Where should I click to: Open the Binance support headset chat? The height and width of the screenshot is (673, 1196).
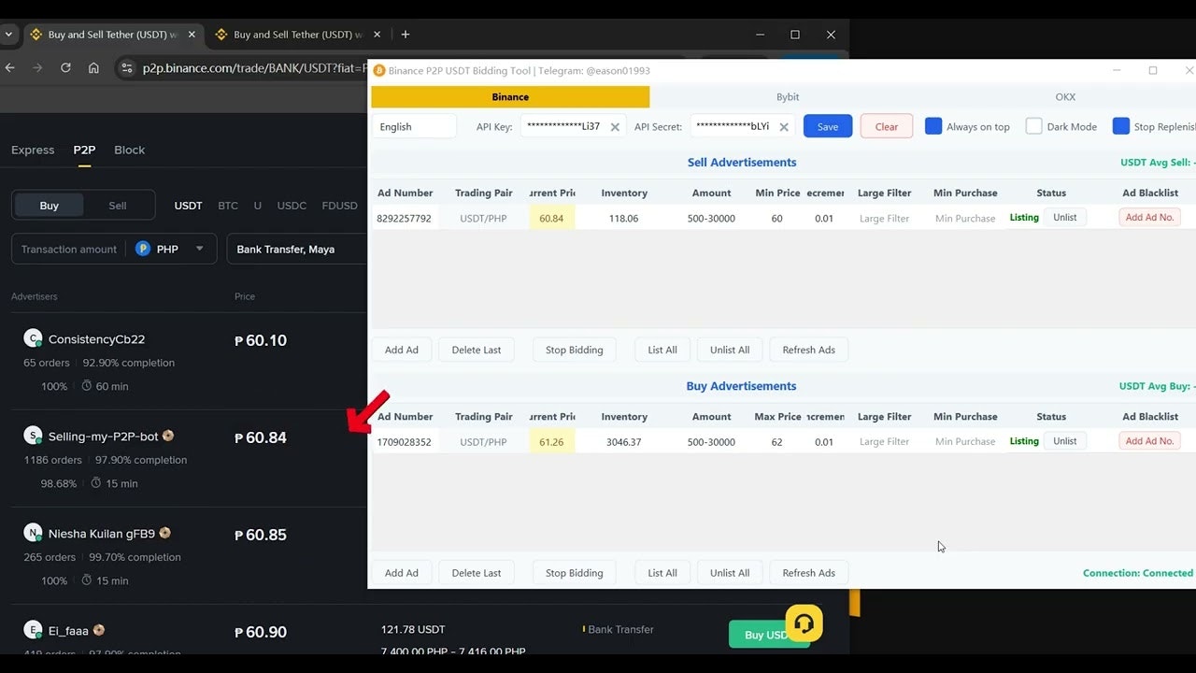click(804, 623)
